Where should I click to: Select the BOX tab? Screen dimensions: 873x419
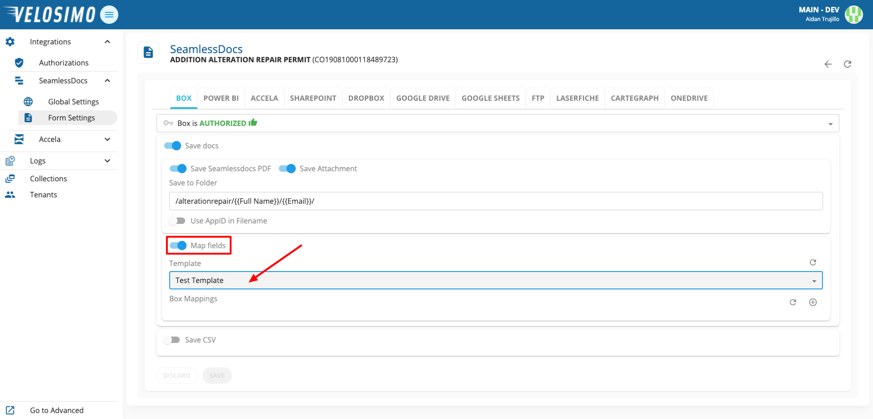[x=184, y=98]
